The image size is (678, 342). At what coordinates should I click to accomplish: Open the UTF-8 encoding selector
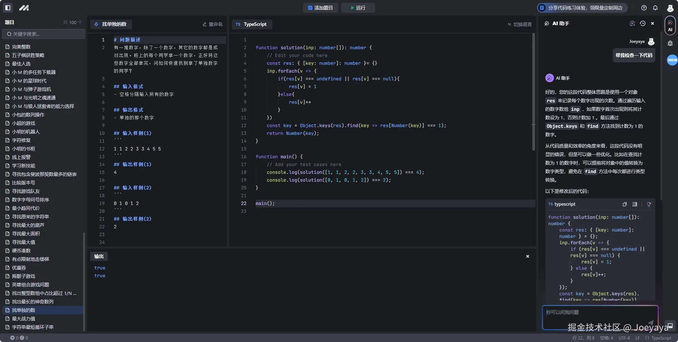click(624, 338)
